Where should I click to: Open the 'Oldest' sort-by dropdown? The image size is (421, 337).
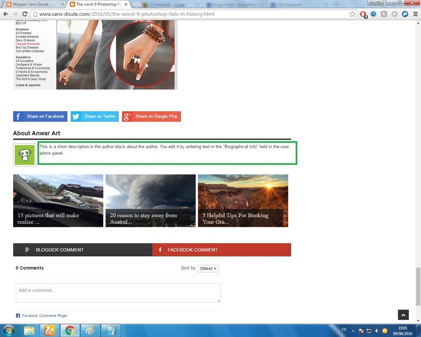[208, 269]
